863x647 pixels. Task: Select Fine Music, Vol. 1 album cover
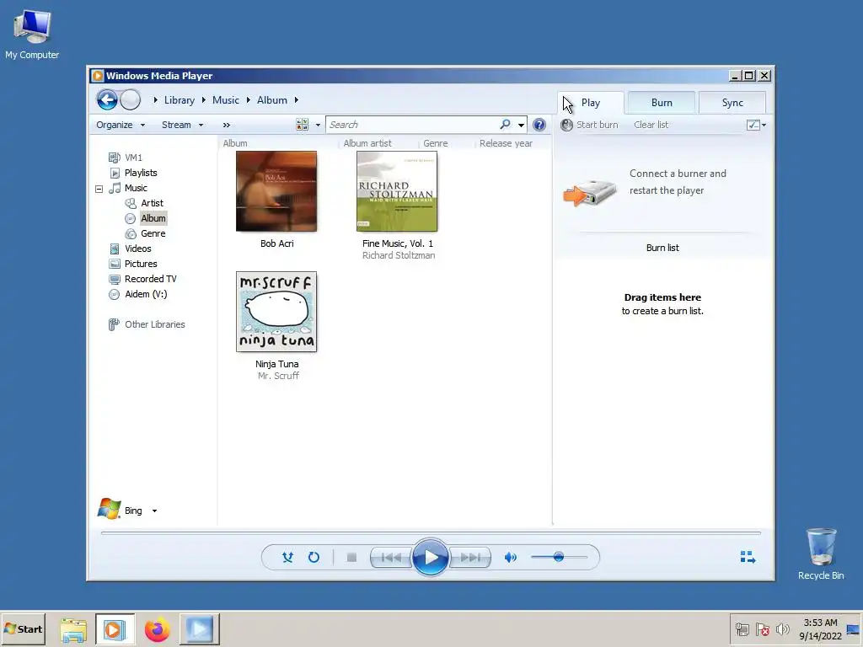point(397,191)
